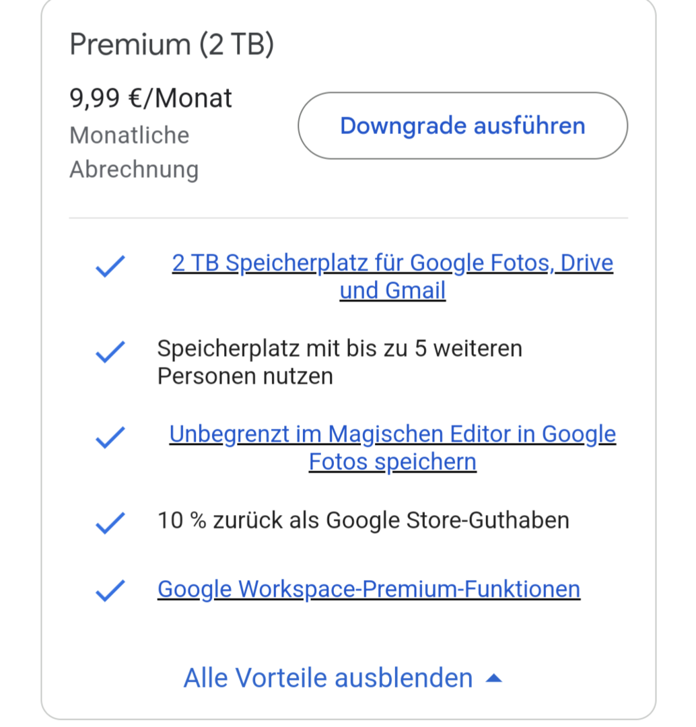Open the 2 TB Speicherplatz für Google Fotos link

tap(392, 263)
